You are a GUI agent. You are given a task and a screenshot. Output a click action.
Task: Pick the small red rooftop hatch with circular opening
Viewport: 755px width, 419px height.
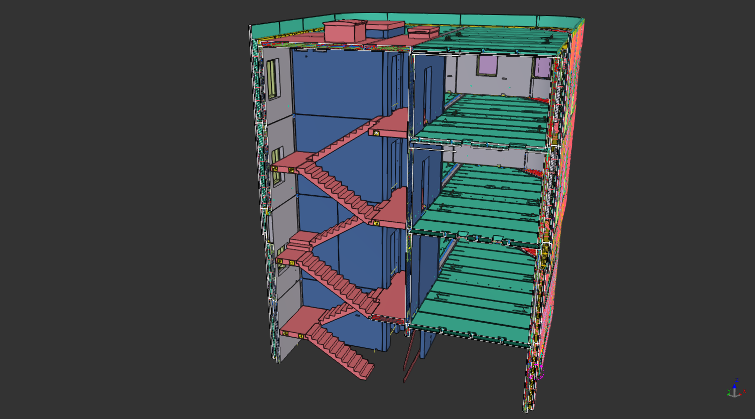423,33
